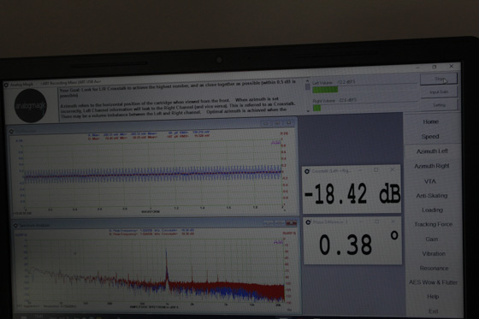
Task: Open the VTA test
Action: [x=429, y=181]
